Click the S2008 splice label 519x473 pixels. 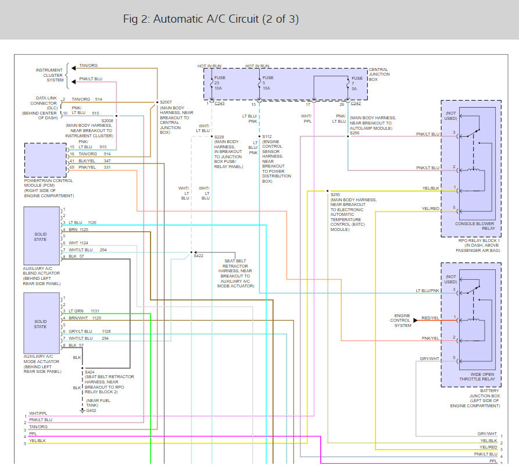tap(108, 121)
